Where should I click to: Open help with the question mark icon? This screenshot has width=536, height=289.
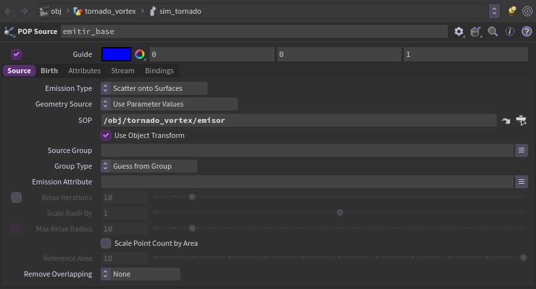526,31
